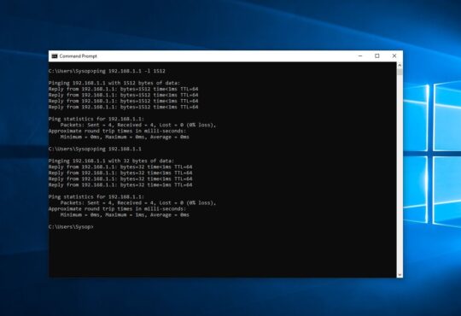This screenshot has width=461, height=316.
Task: Click the empty 'C:\Users\Sysop>' prompt line
Action: click(x=71, y=227)
